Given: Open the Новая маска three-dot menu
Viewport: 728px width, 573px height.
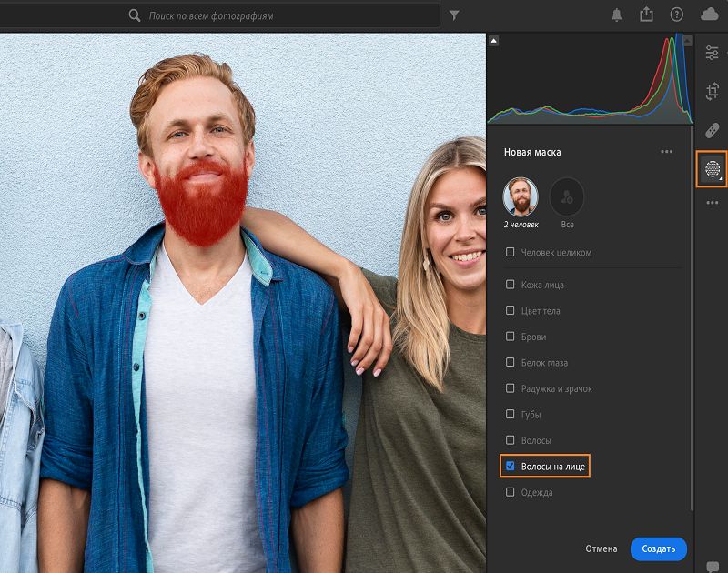Looking at the screenshot, I should [667, 152].
